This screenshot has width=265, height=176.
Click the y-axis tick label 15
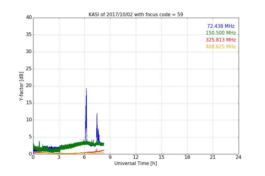pyautogui.click(x=29, y=103)
